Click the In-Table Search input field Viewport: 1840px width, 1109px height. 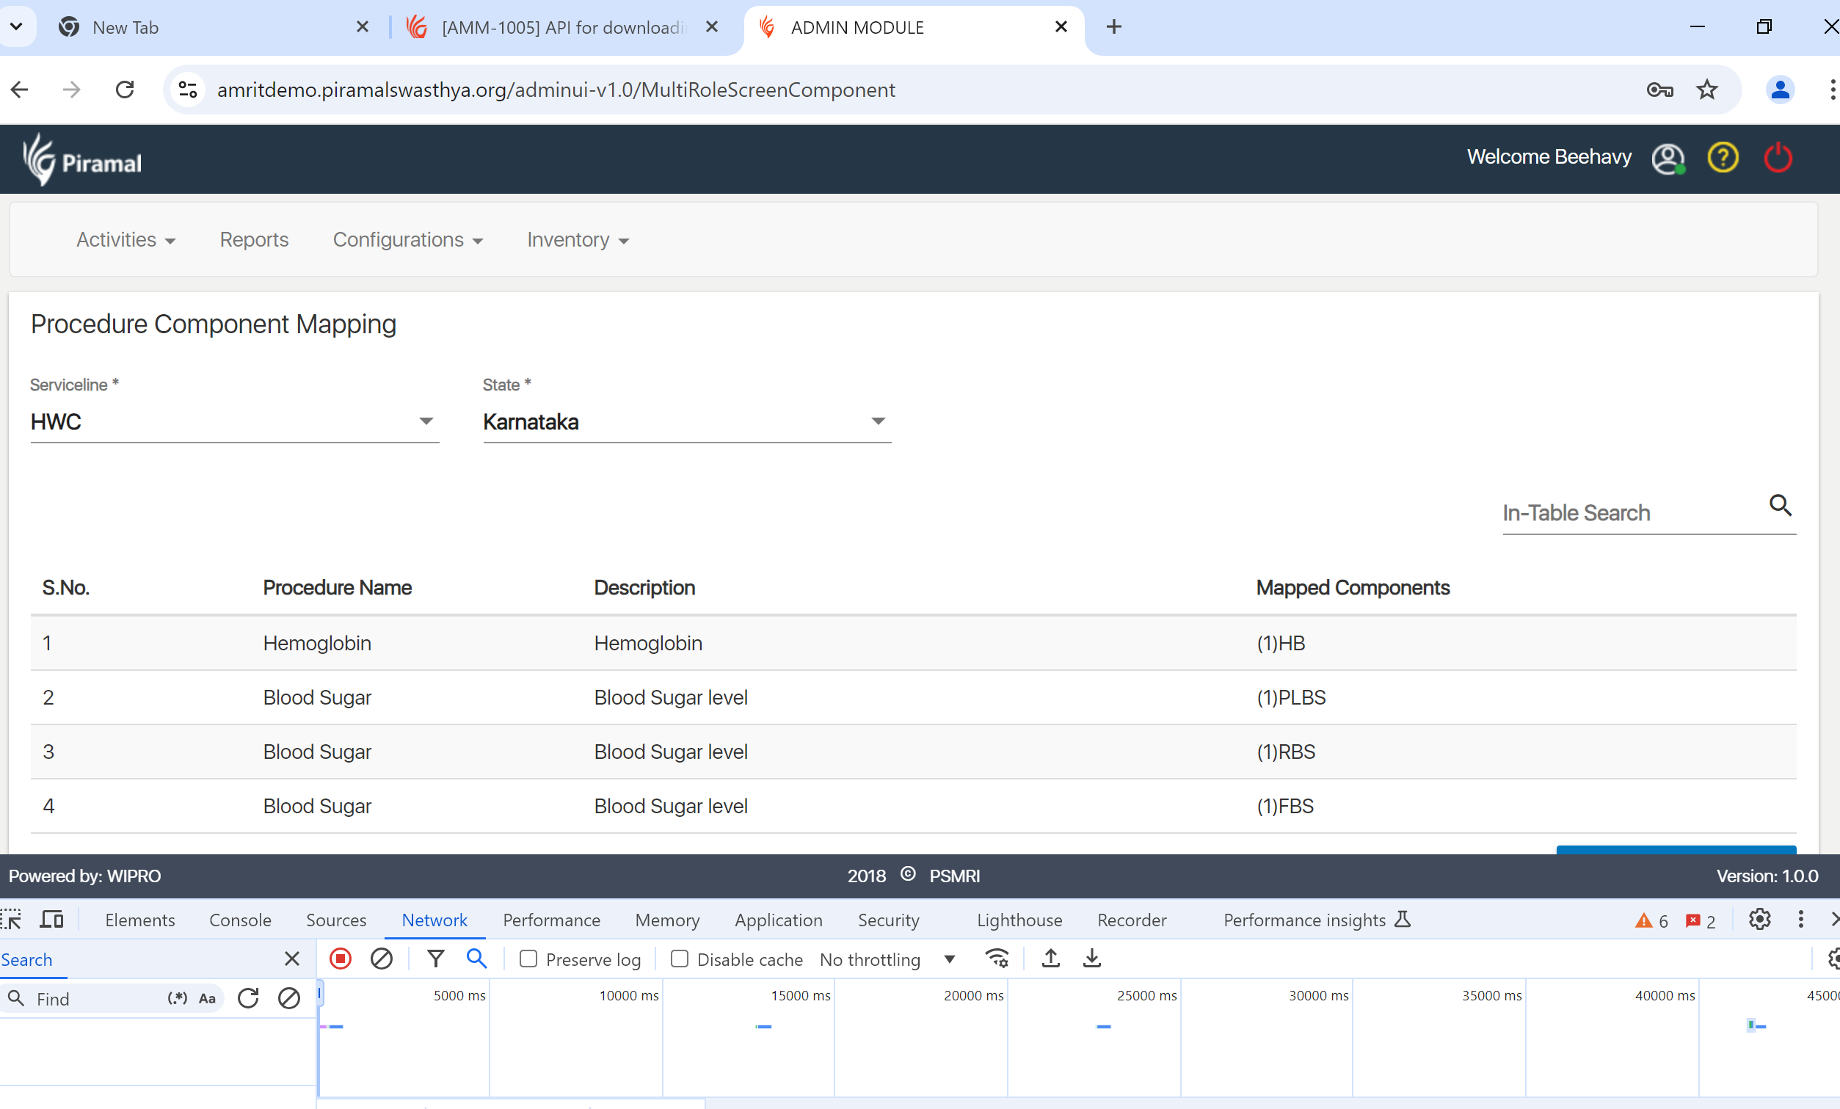[1632, 513]
